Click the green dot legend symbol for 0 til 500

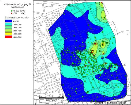12,11
